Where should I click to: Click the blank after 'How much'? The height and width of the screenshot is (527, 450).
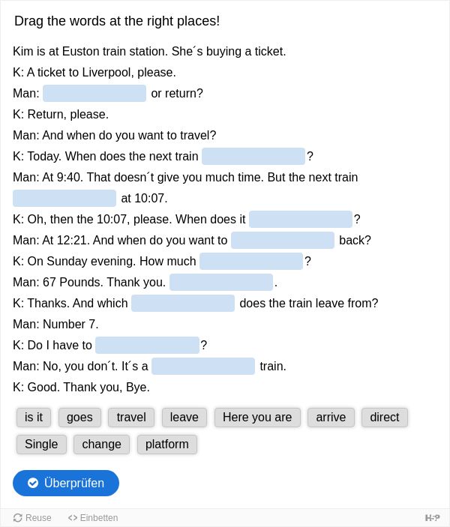coord(251,261)
